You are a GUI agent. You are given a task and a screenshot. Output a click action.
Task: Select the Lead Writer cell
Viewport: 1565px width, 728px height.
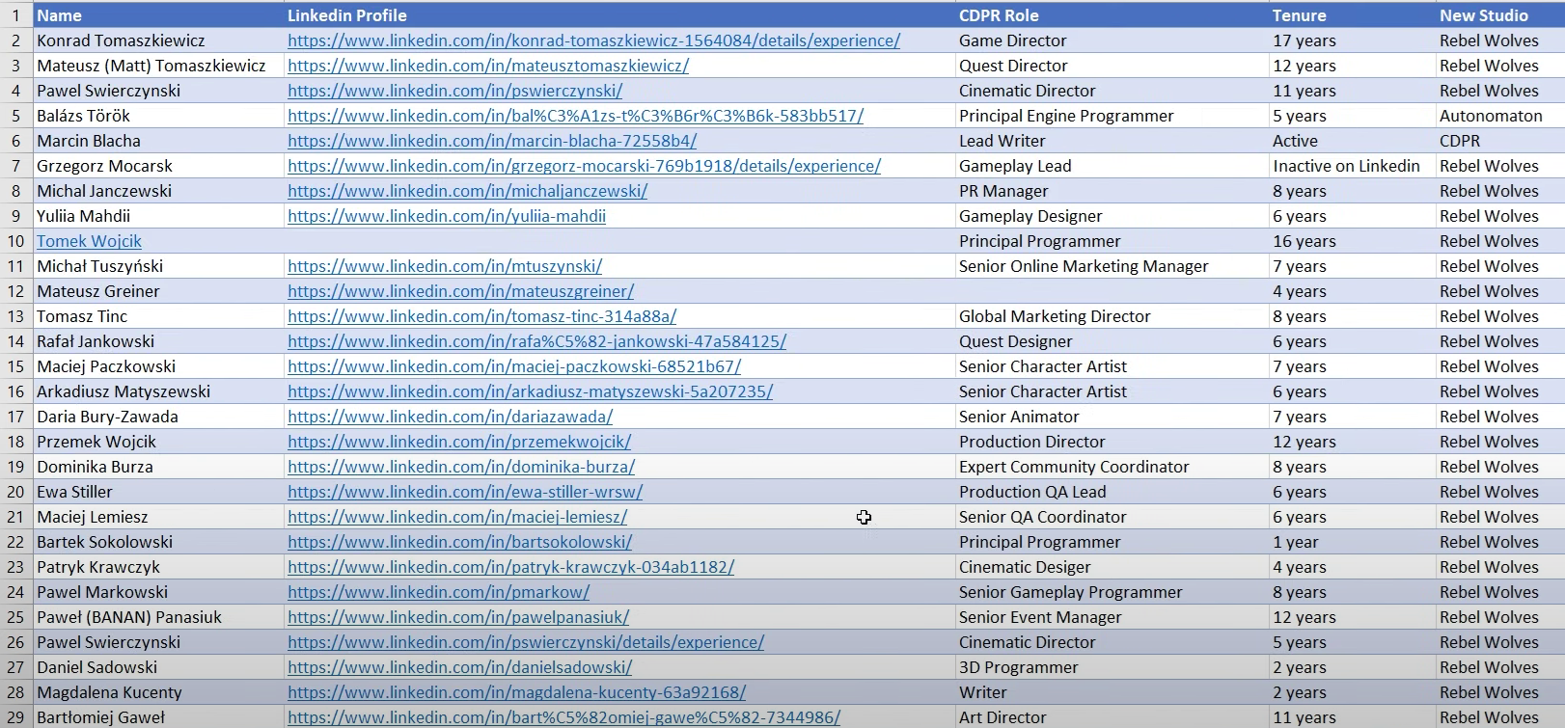1112,141
